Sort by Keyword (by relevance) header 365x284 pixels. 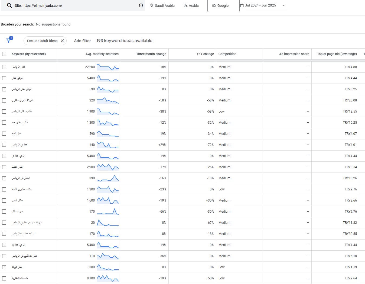tap(28, 54)
